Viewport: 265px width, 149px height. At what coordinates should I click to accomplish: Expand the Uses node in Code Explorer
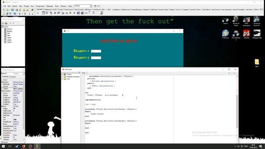(63, 79)
